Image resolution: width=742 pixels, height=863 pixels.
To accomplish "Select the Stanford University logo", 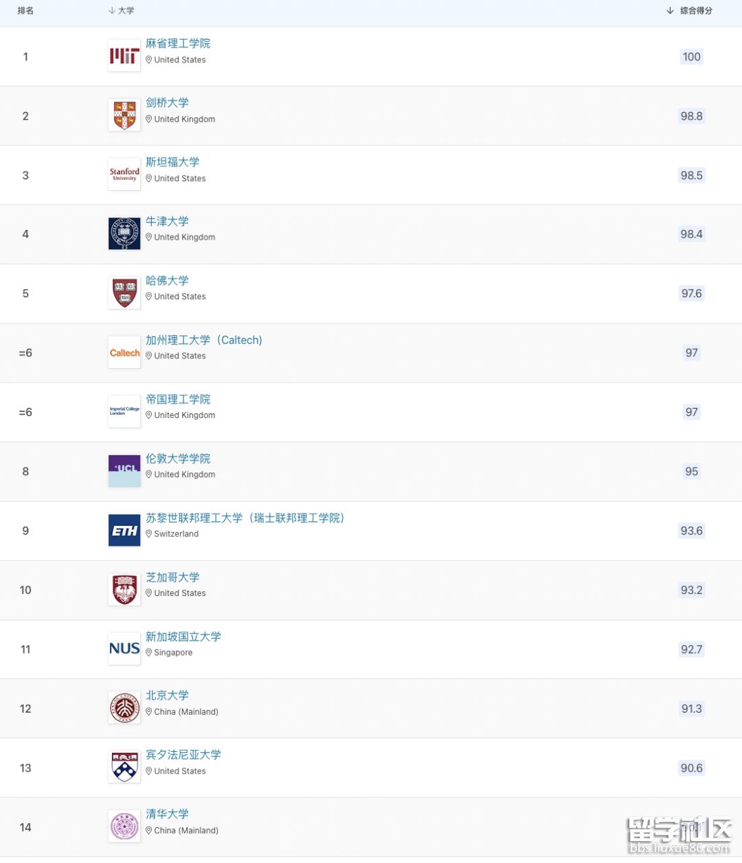I will tap(124, 174).
